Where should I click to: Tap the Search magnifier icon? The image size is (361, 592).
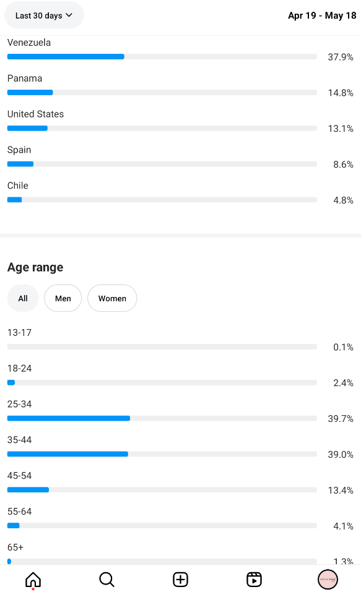coord(107,580)
